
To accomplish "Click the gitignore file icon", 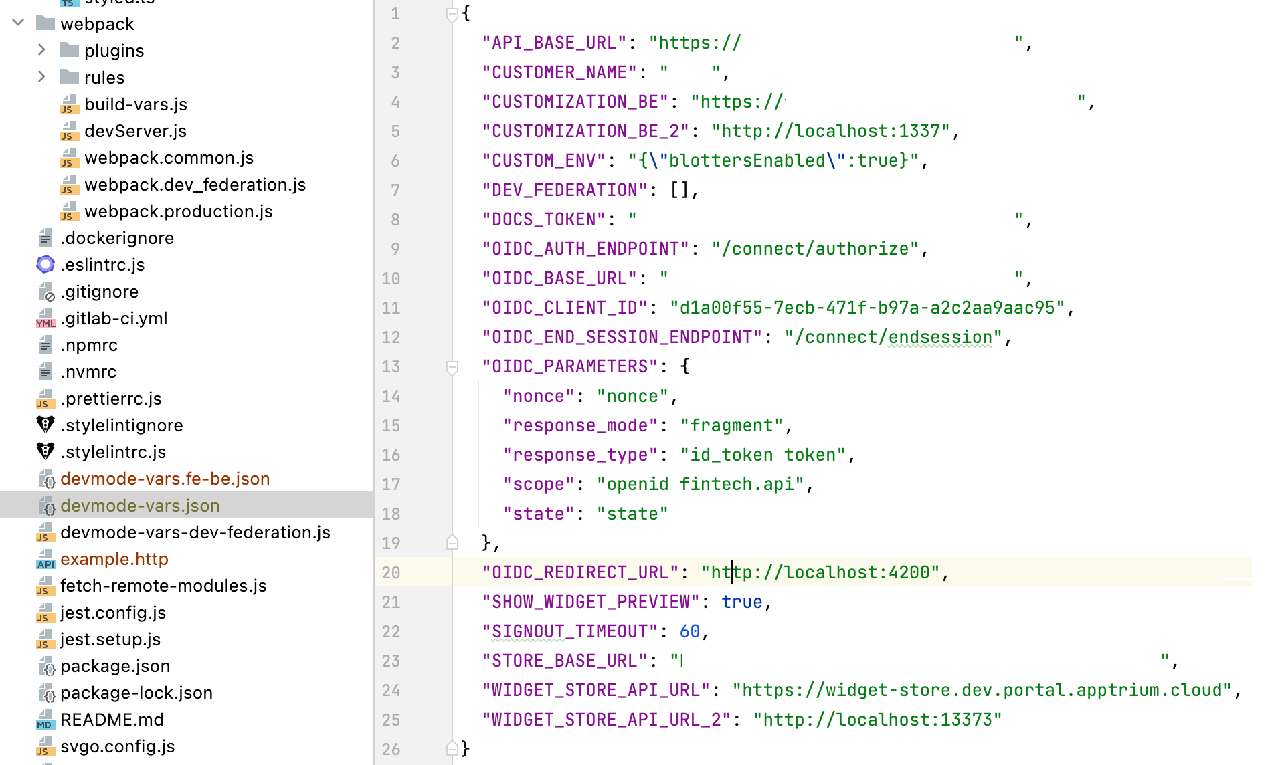I will pyautogui.click(x=45, y=292).
